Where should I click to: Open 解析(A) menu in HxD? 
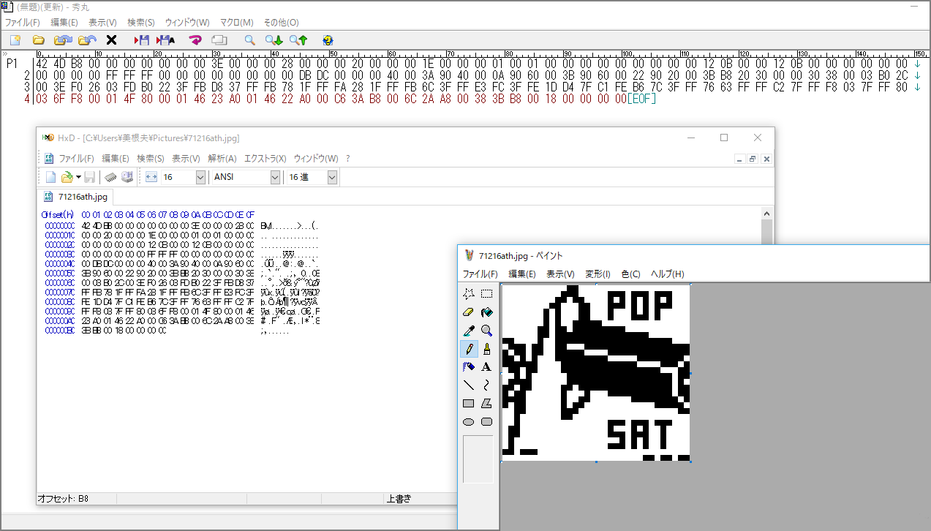pyautogui.click(x=222, y=158)
